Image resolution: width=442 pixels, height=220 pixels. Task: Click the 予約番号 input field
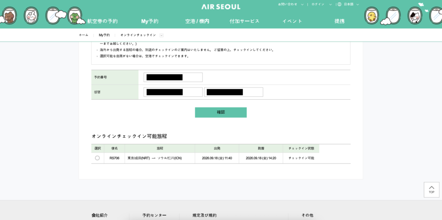(173, 77)
